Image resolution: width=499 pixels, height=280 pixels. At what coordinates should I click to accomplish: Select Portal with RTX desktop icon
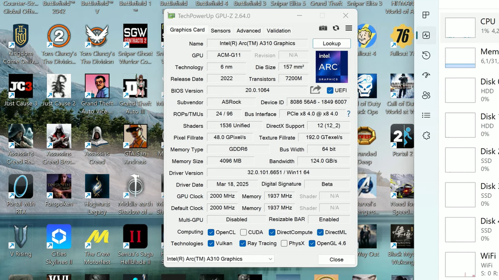pyautogui.click(x=20, y=195)
